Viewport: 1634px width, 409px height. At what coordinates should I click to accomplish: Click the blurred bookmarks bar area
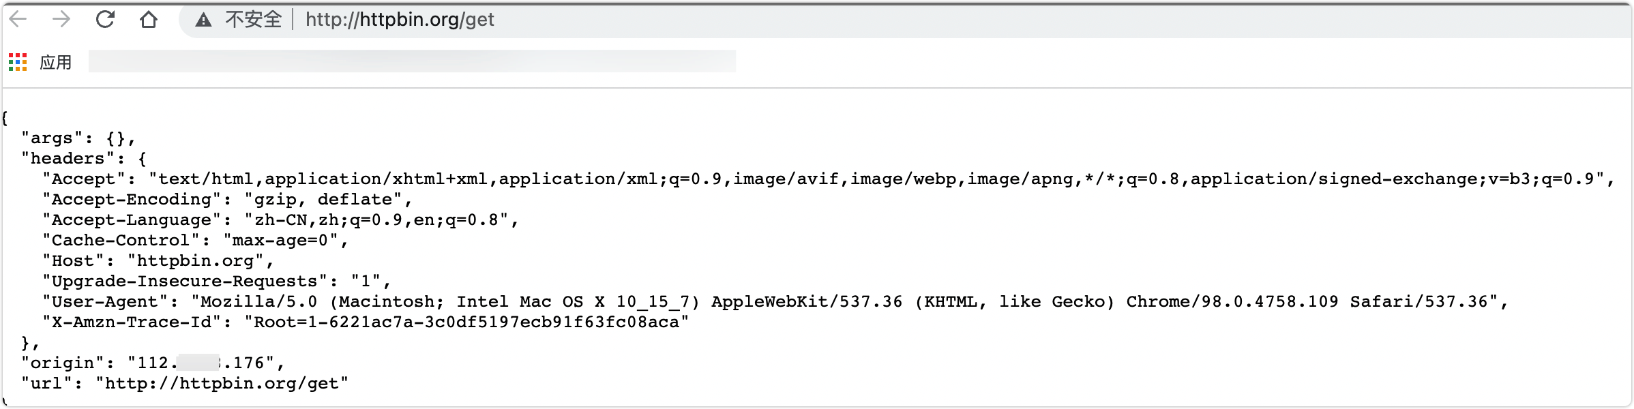[412, 61]
